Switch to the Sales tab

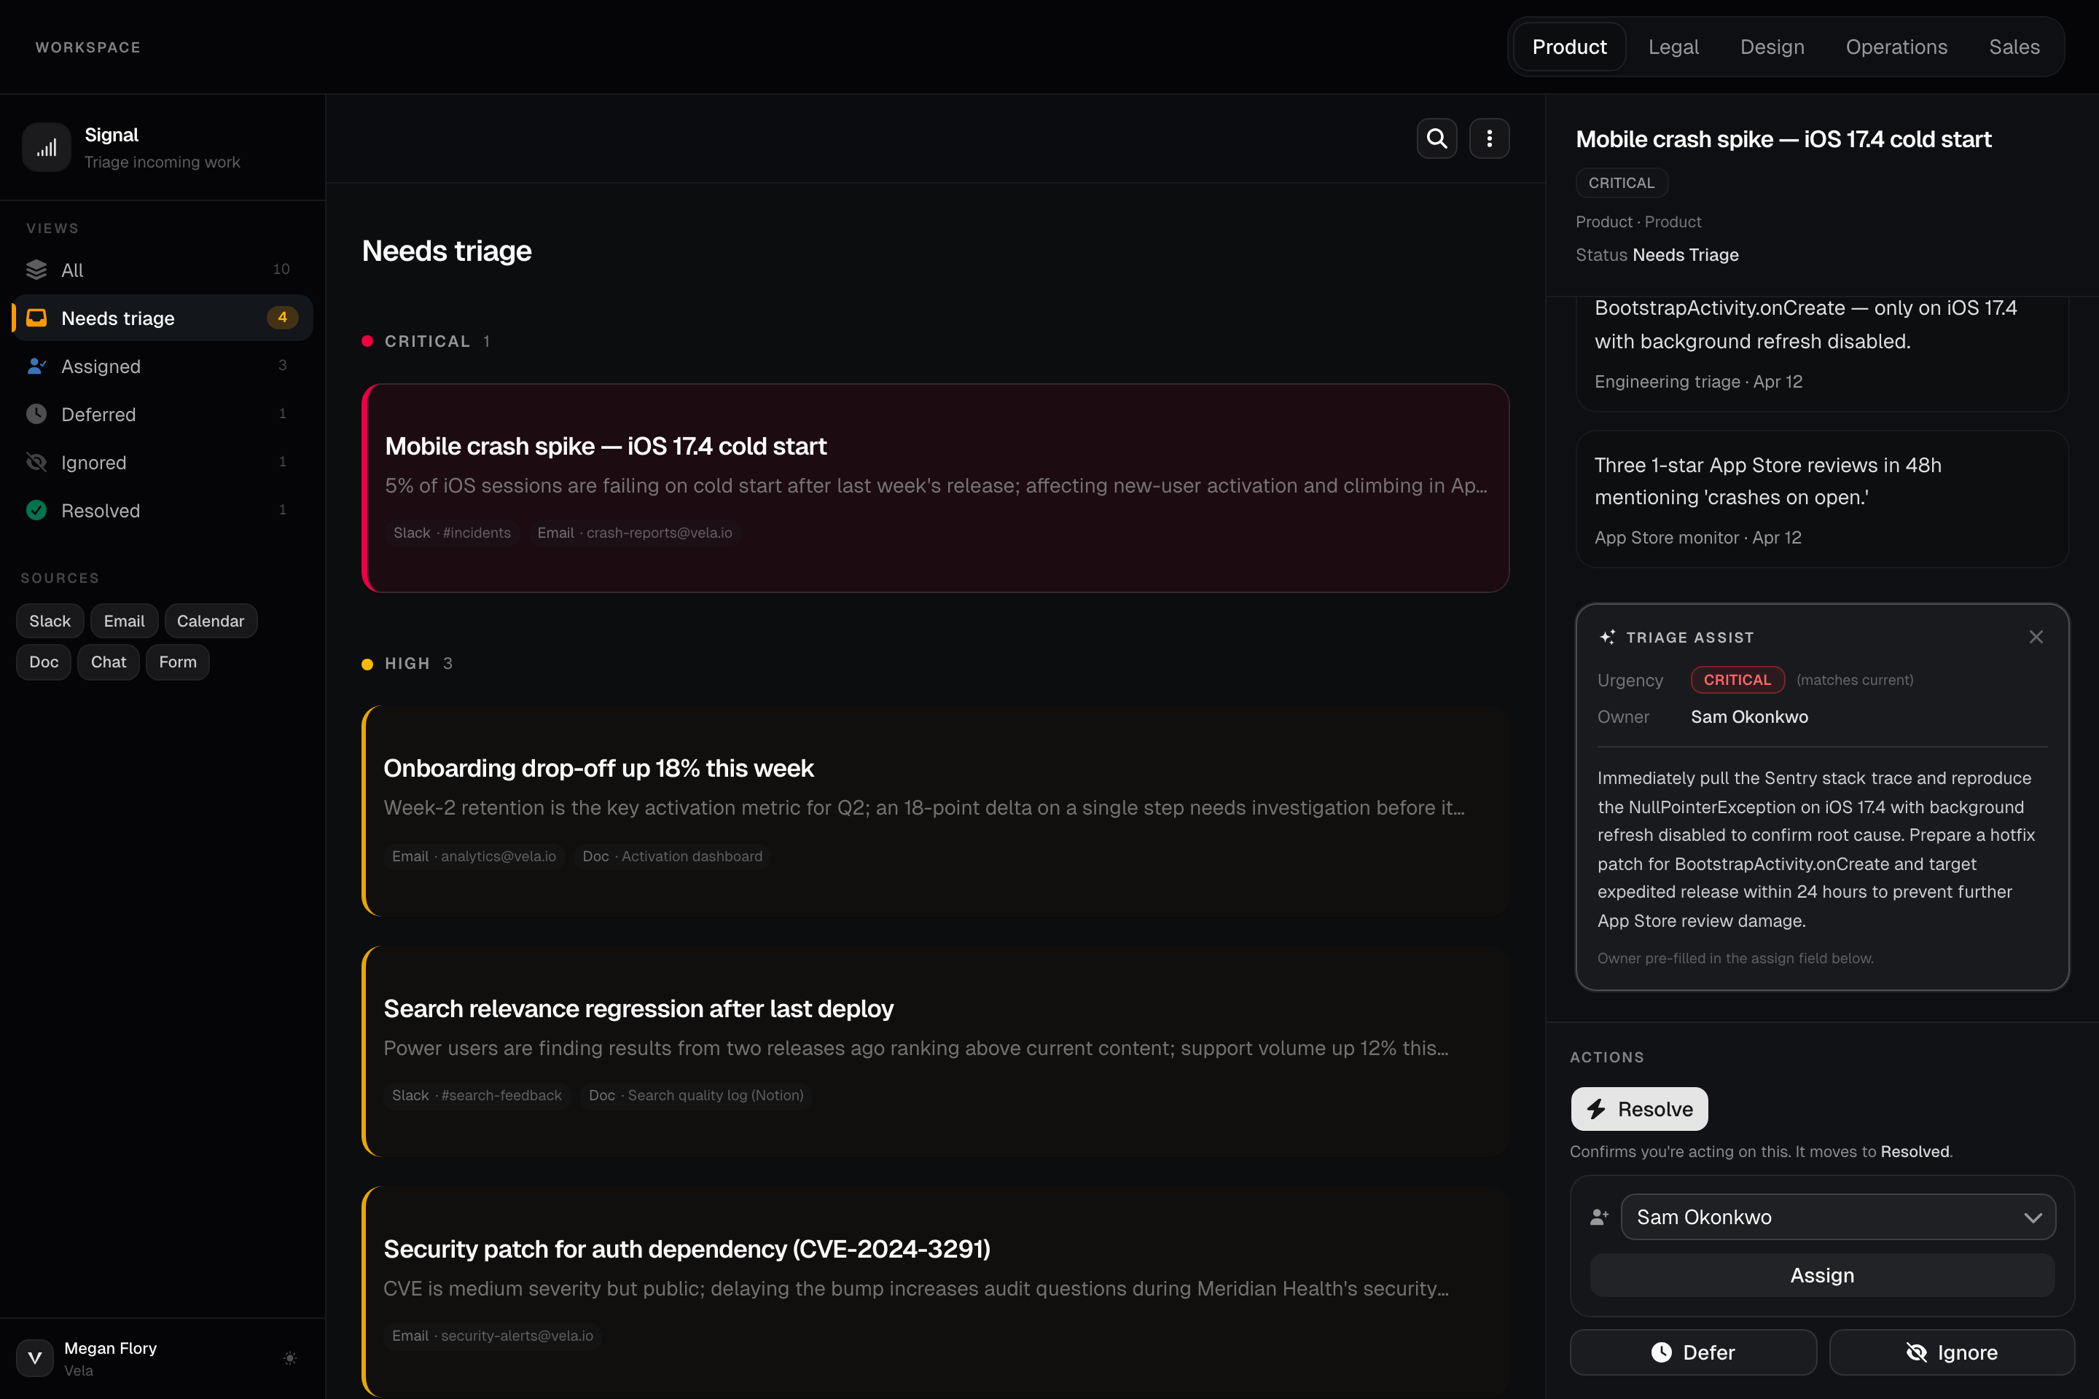point(2014,47)
